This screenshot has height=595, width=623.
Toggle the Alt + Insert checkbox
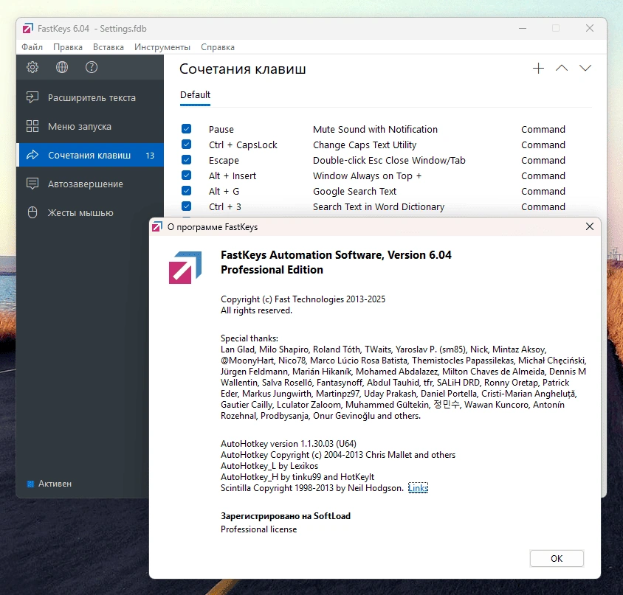(x=186, y=175)
